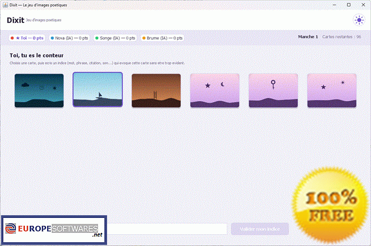
Task: Click the Valider mon indice button
Action: [260, 229]
